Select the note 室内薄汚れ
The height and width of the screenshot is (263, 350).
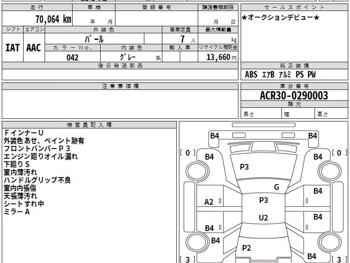20,172
